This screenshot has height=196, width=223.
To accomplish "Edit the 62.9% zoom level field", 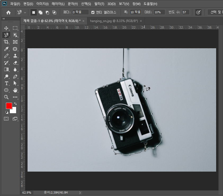I will click(x=27, y=193).
